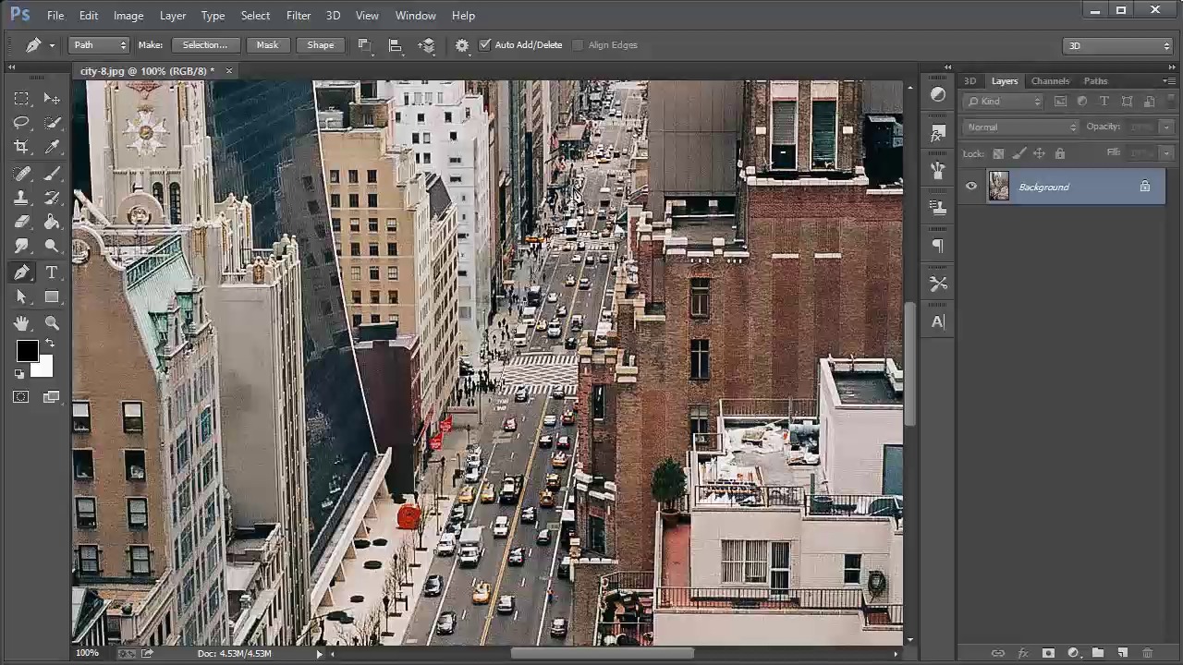Toggle Quick Mask mode

tap(21, 397)
